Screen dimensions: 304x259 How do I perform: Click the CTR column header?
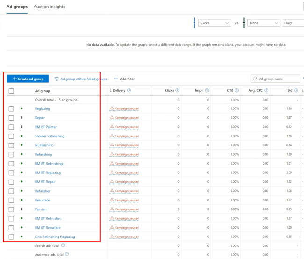tap(230, 90)
